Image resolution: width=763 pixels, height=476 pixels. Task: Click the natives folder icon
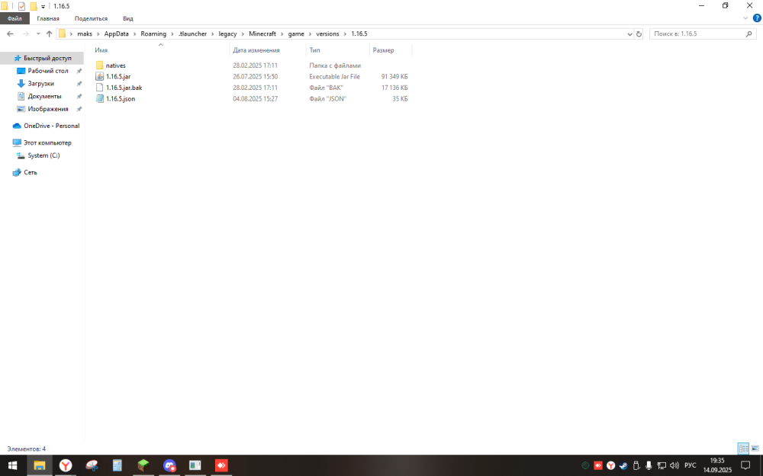pos(100,65)
